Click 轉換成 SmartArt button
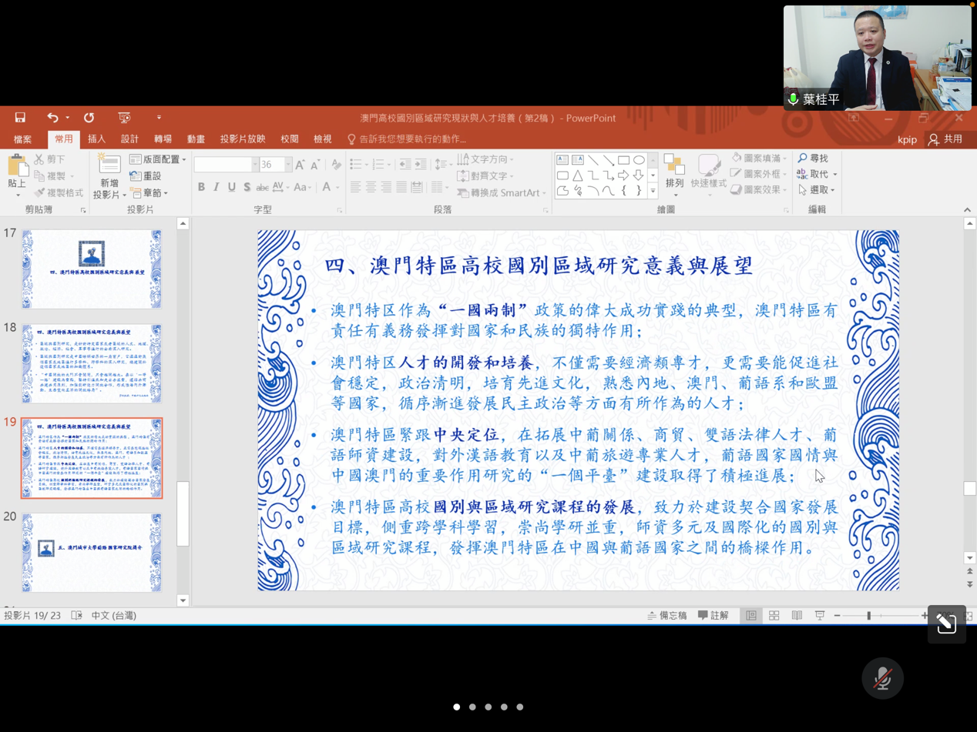The height and width of the screenshot is (732, 977). (x=502, y=193)
